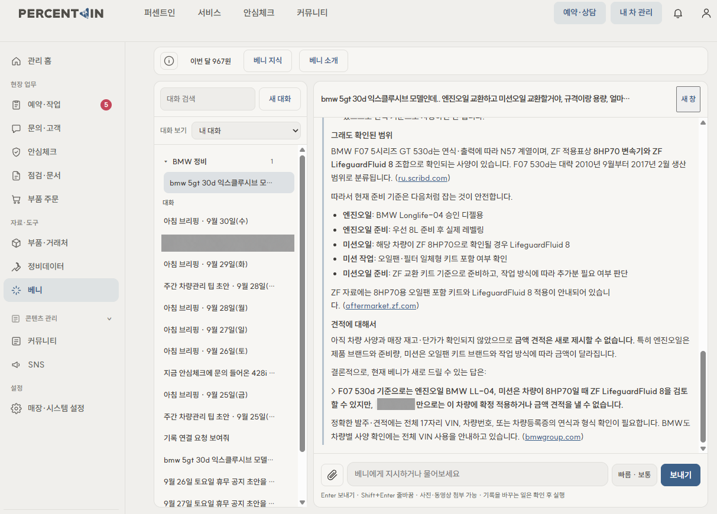Open the 빠름 · 보통 speed selector
The height and width of the screenshot is (514, 717).
point(634,474)
